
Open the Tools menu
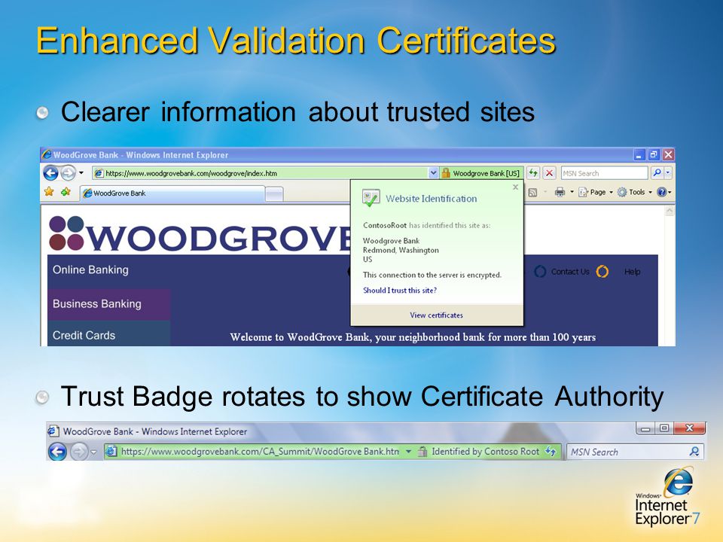coord(634,192)
